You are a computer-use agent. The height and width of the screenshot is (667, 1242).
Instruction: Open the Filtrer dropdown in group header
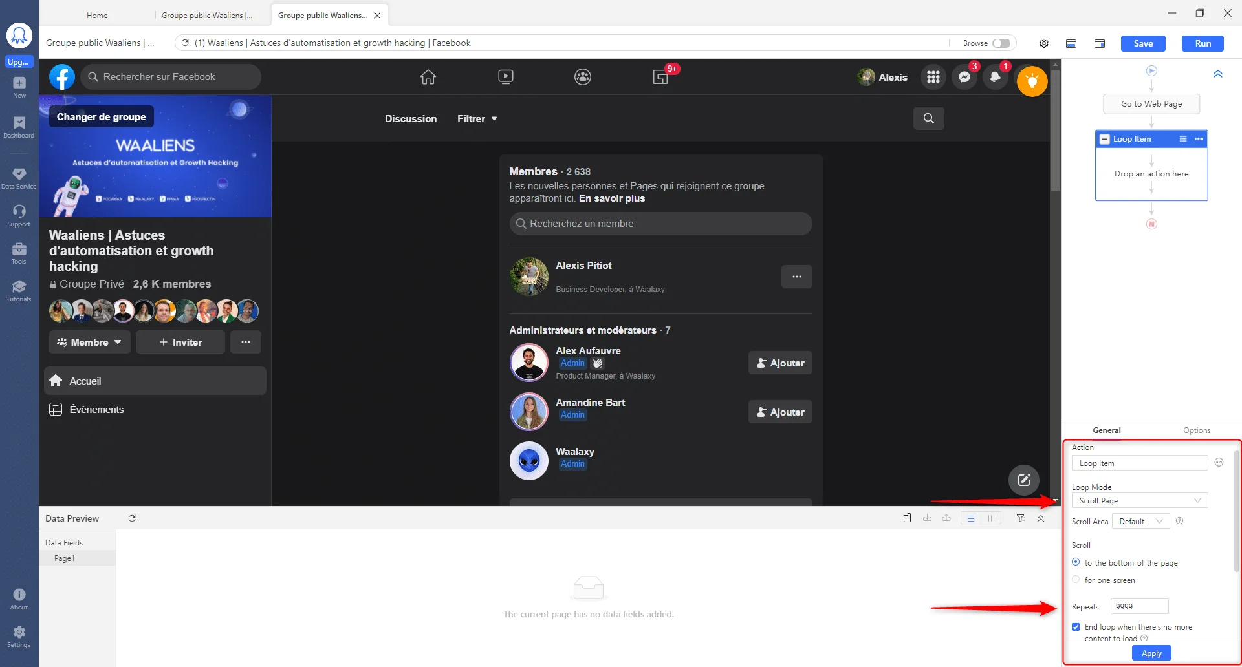[477, 119]
